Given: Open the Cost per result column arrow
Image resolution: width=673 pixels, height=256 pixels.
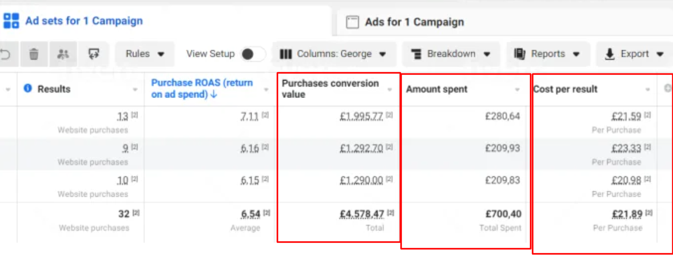Looking at the screenshot, I should (647, 90).
